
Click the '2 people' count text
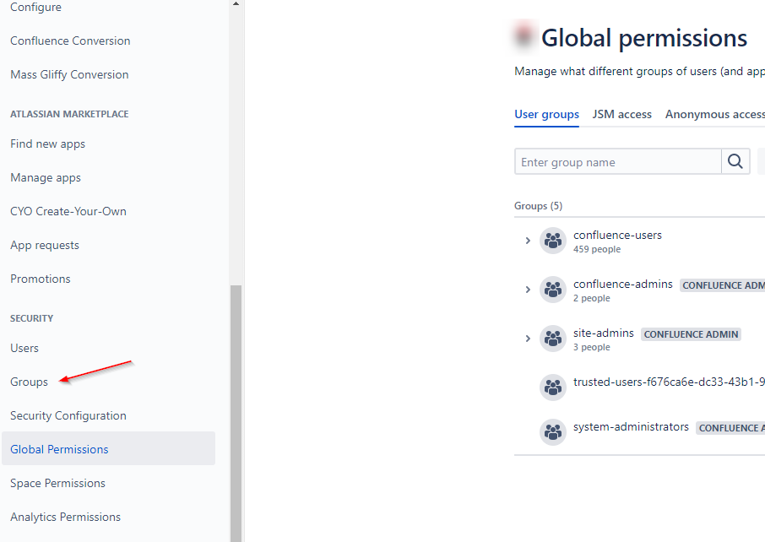coord(591,298)
